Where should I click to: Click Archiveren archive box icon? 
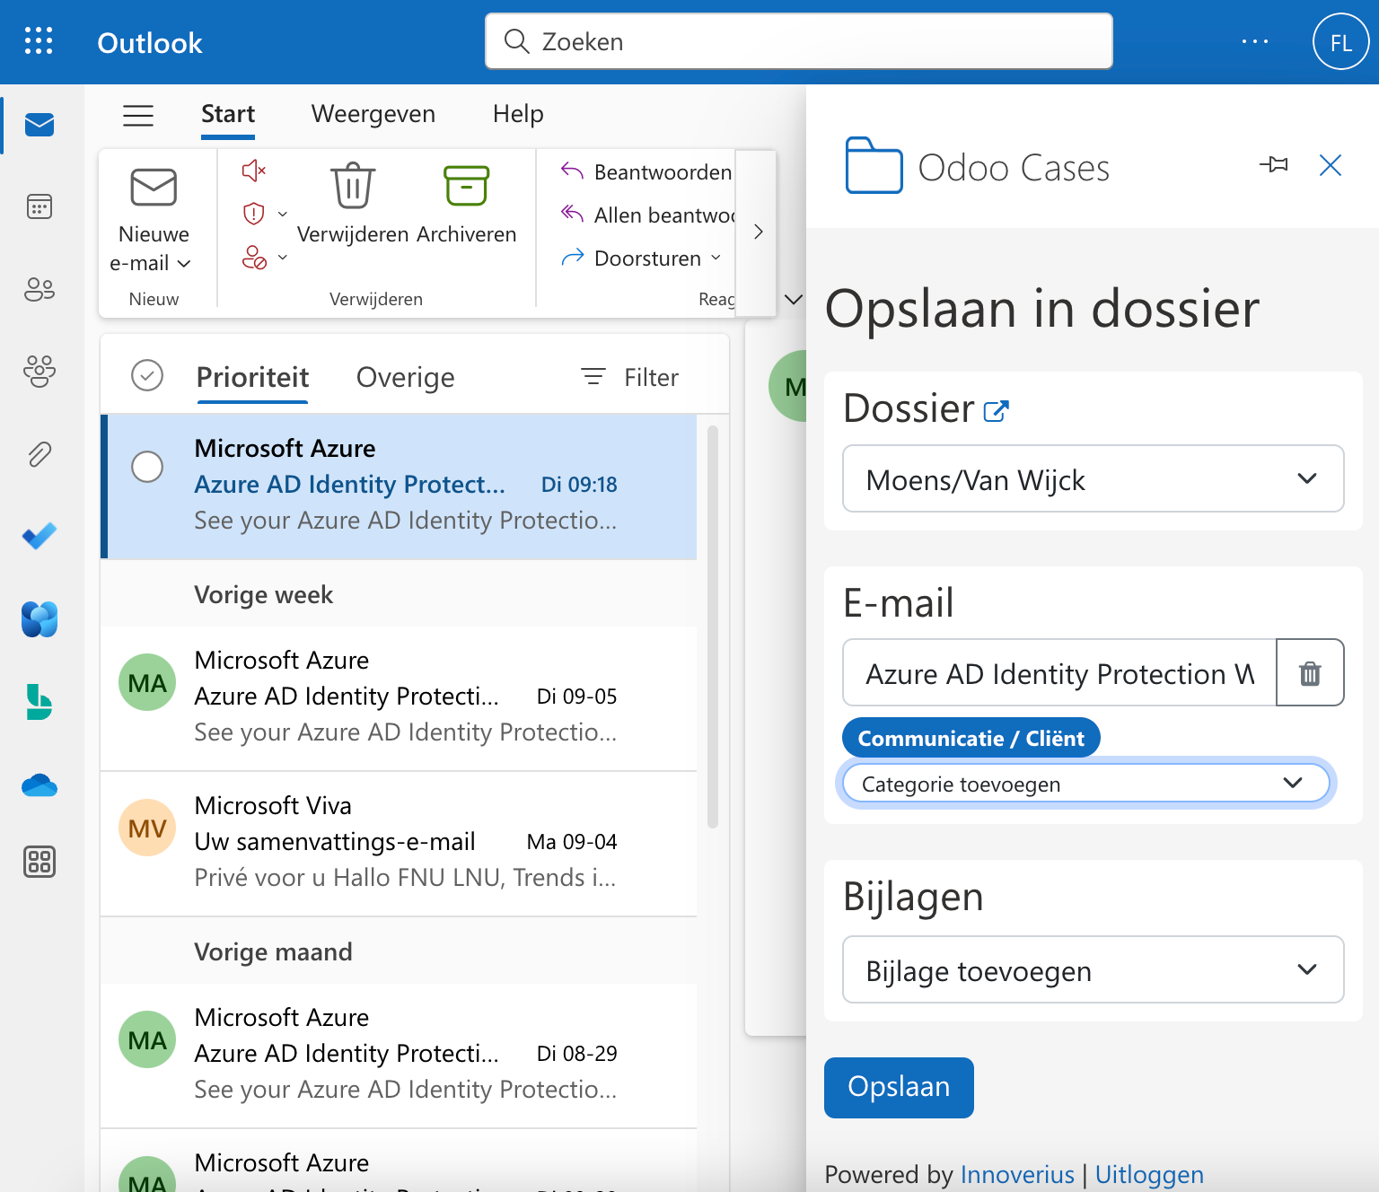(x=467, y=185)
